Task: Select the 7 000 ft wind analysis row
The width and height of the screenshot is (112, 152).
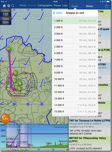Action: point(75,60)
